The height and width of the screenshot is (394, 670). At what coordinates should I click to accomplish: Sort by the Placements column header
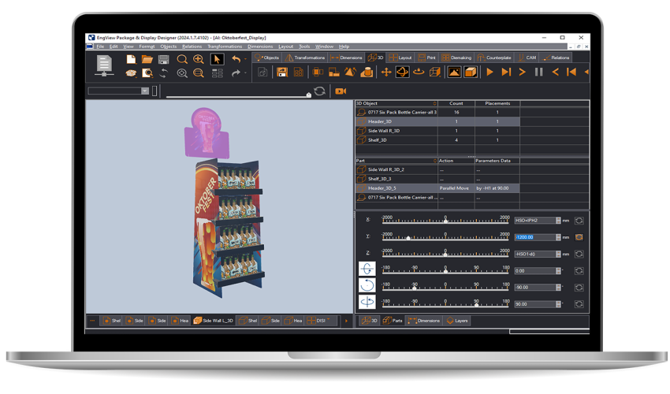pos(497,103)
